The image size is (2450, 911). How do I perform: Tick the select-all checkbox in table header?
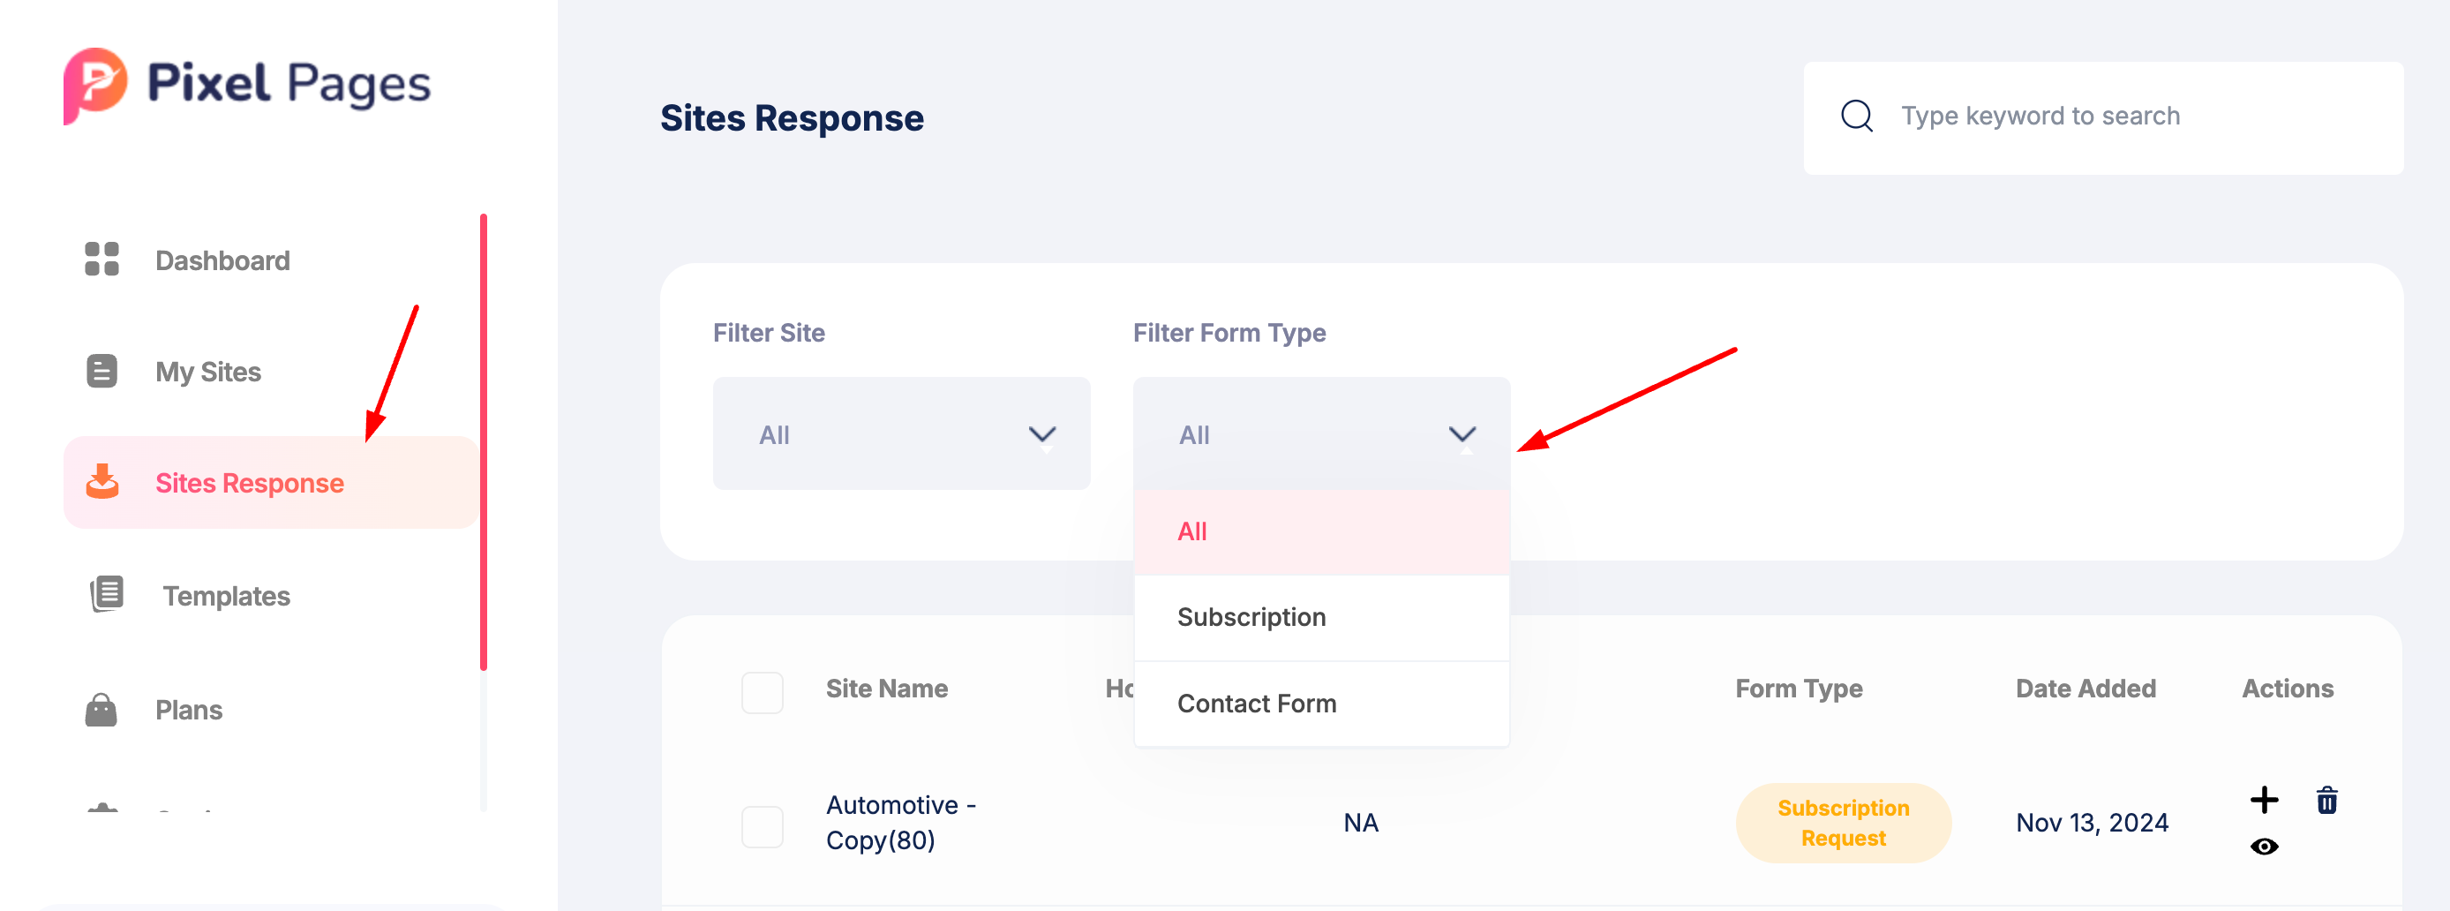pyautogui.click(x=762, y=692)
